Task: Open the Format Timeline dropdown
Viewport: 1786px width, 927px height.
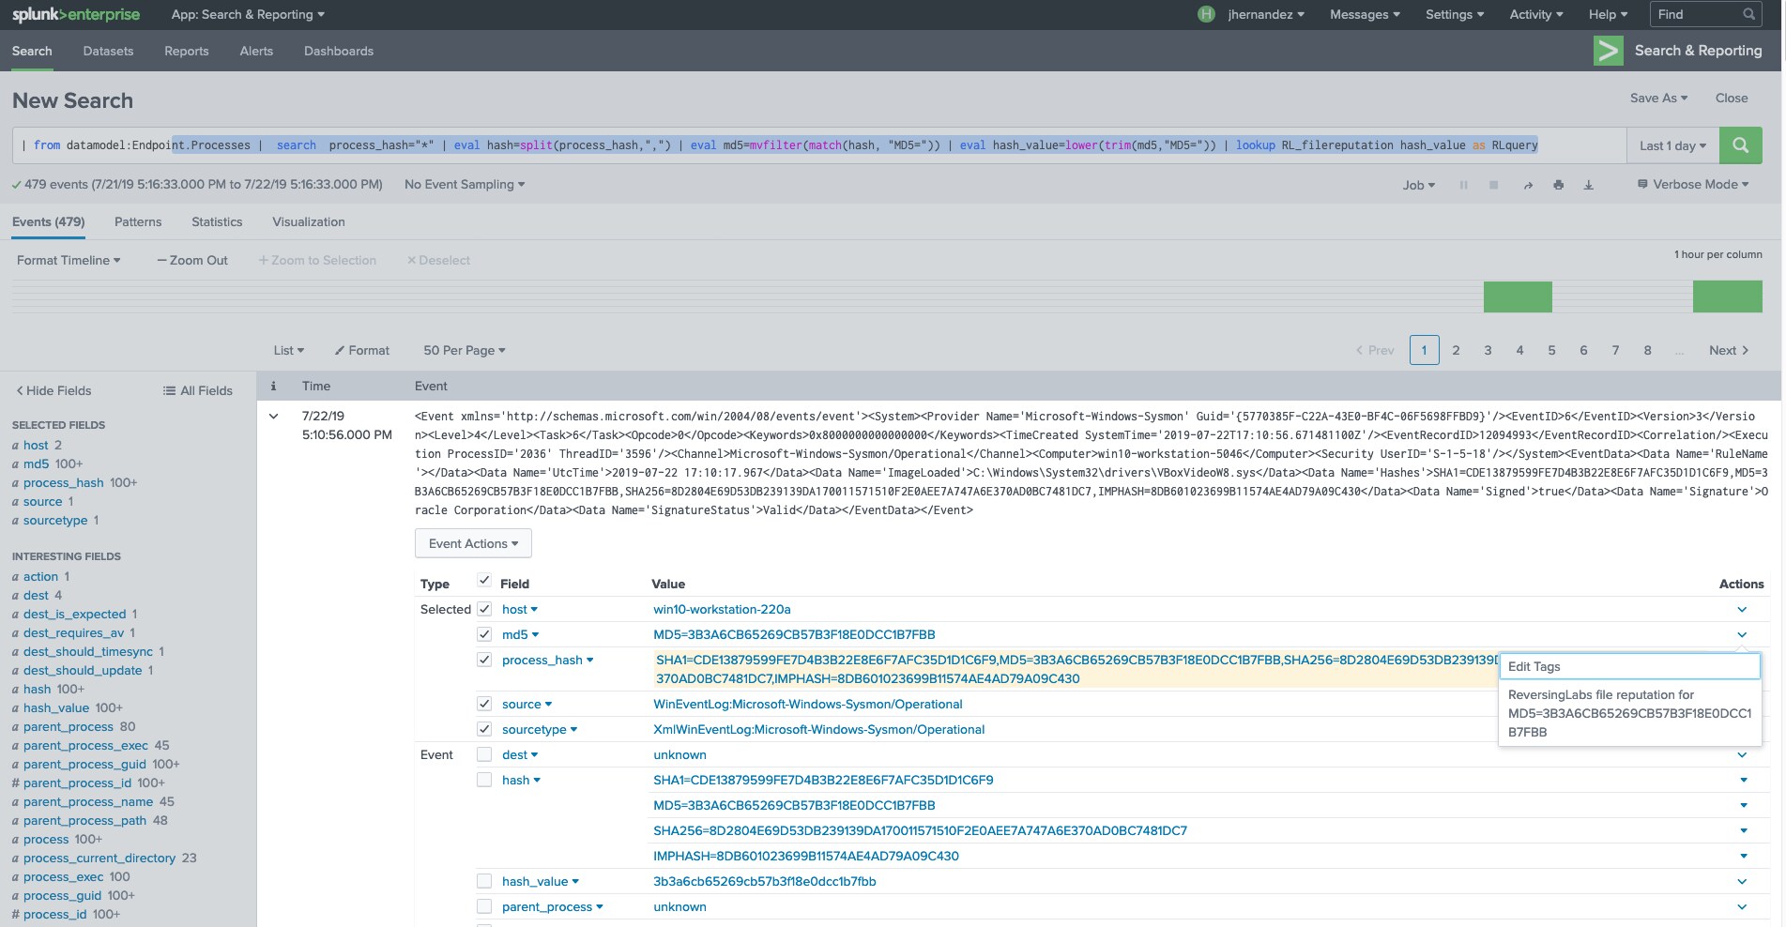Action: 69,260
